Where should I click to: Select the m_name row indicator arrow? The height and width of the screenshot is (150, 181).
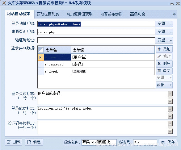click(41, 57)
